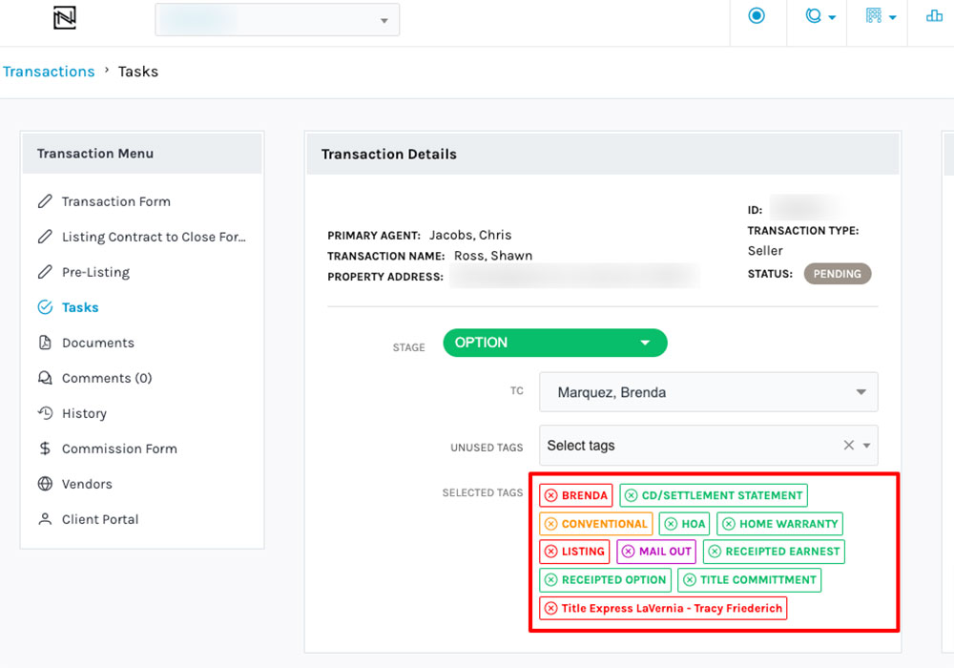Remove the HOME WARRANTY tag x icon
954x668 pixels.
click(x=728, y=524)
